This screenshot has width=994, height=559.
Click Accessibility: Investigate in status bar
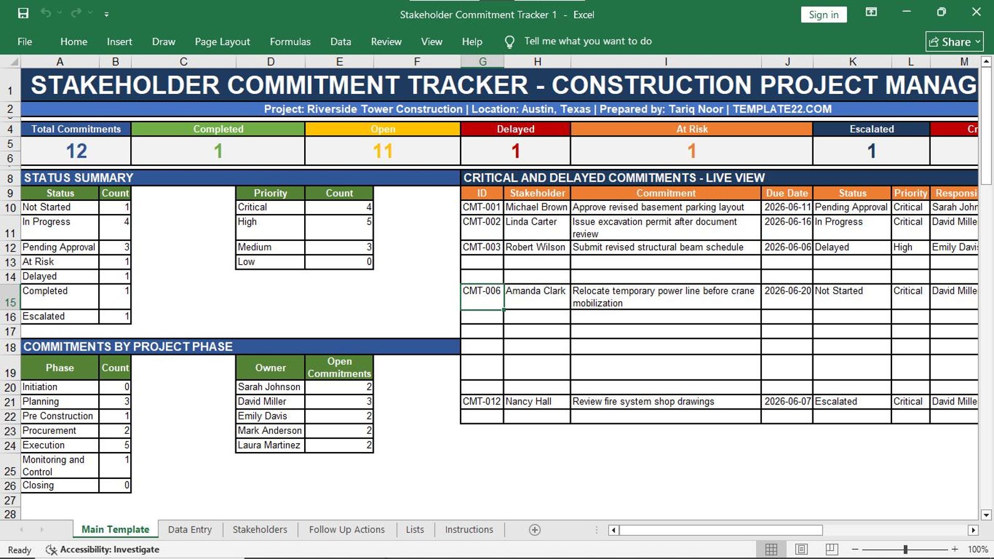103,550
